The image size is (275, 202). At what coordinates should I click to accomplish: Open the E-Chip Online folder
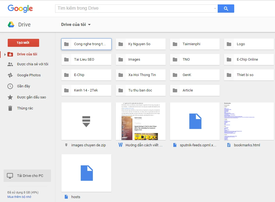(249, 60)
